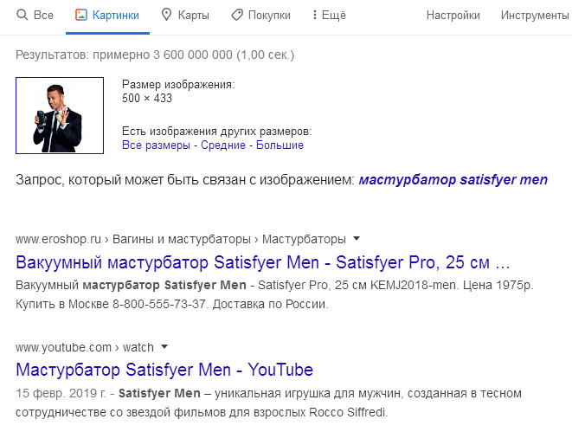Click the magnifier icon next to Все
572x432 pixels.
[x=22, y=15]
